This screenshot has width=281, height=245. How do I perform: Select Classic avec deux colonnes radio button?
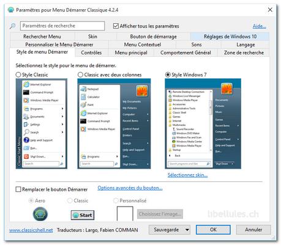[x=80, y=75]
